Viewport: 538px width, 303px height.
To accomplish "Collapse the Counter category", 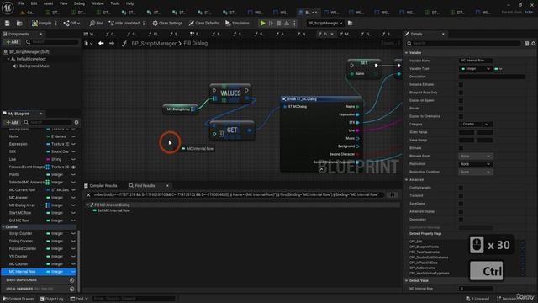I will 3,227.
